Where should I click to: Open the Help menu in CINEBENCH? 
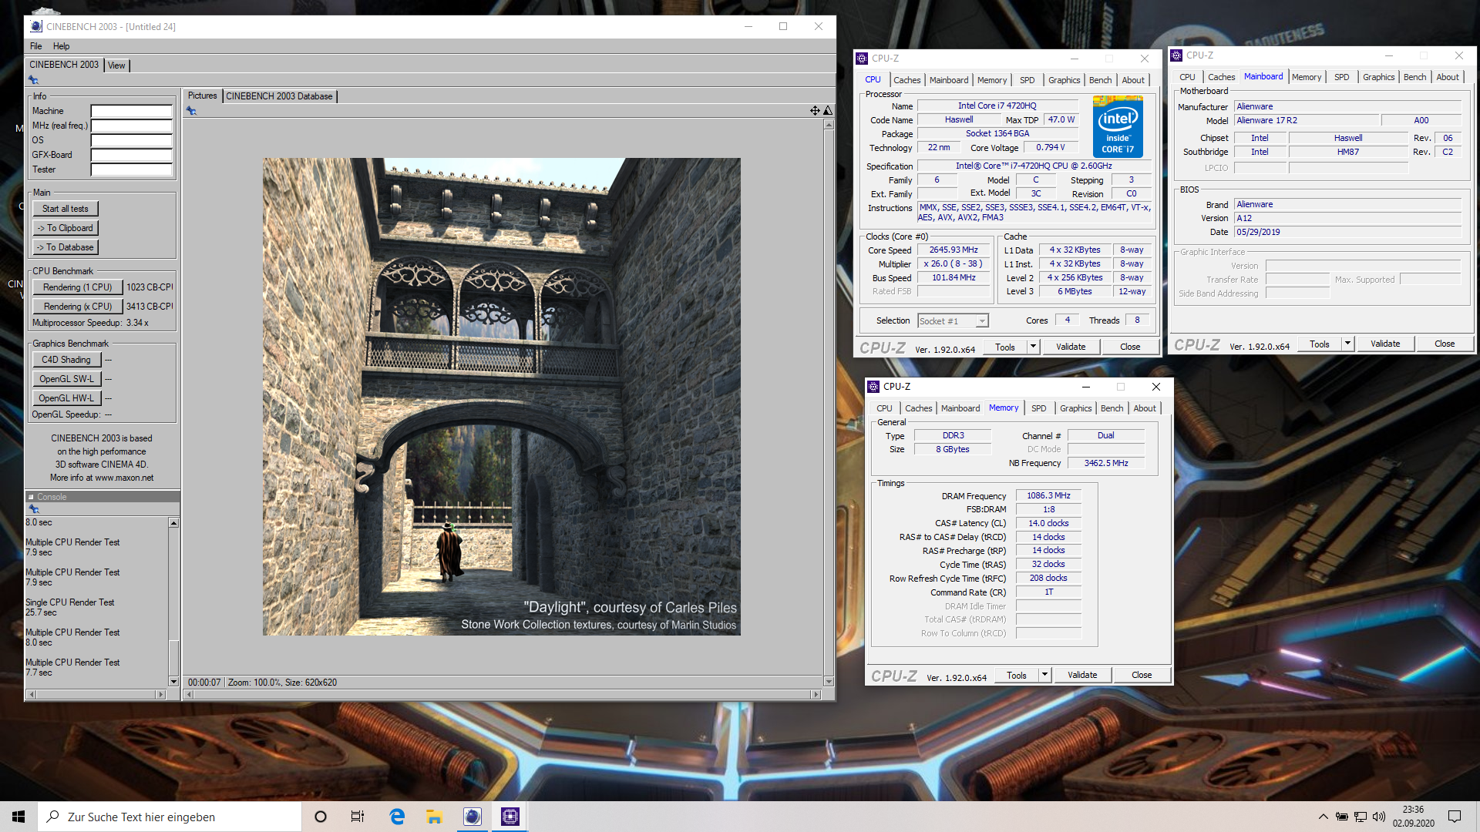61,46
